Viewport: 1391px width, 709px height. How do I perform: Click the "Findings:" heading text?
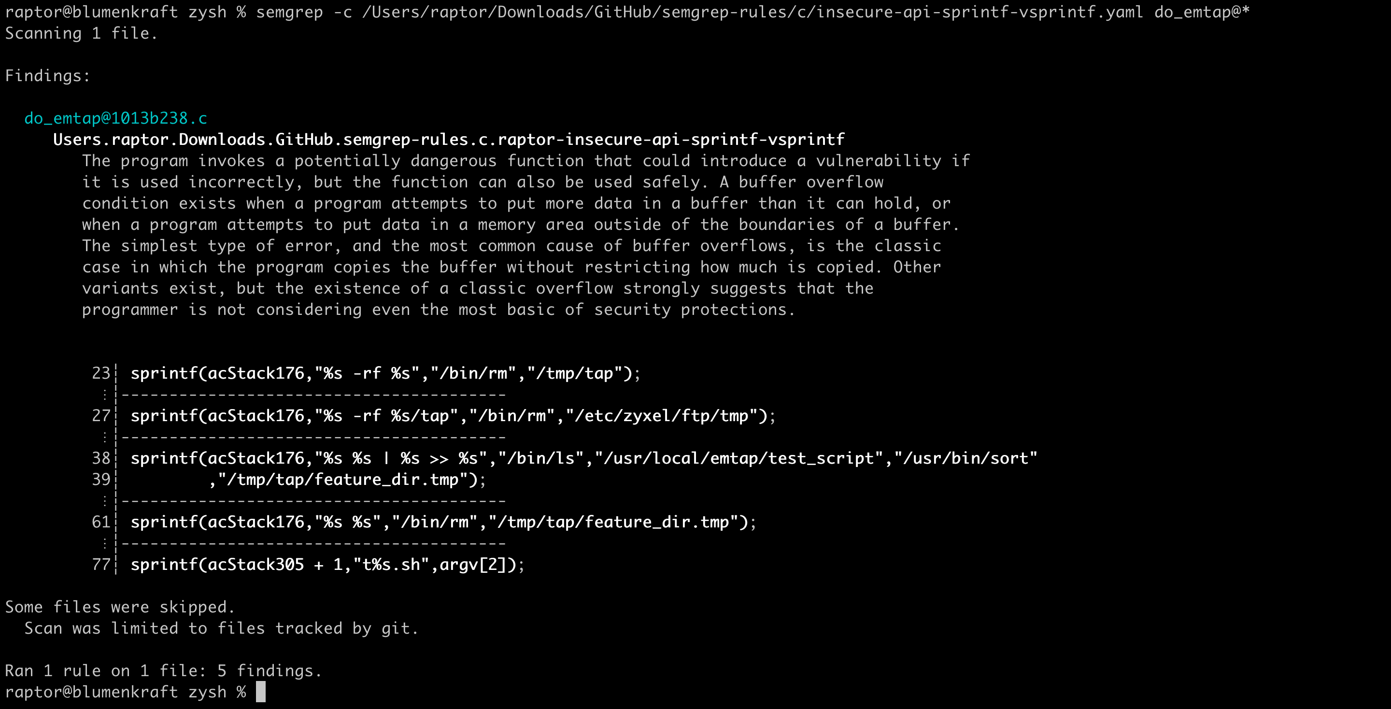47,76
